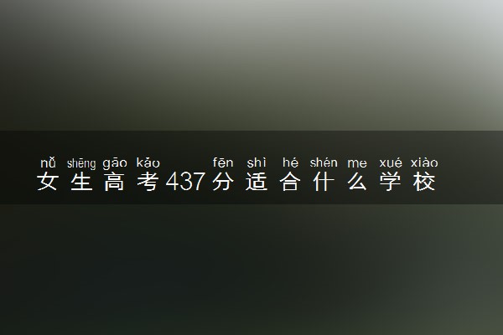Click the pinyin label nǚ

pos(48,162)
